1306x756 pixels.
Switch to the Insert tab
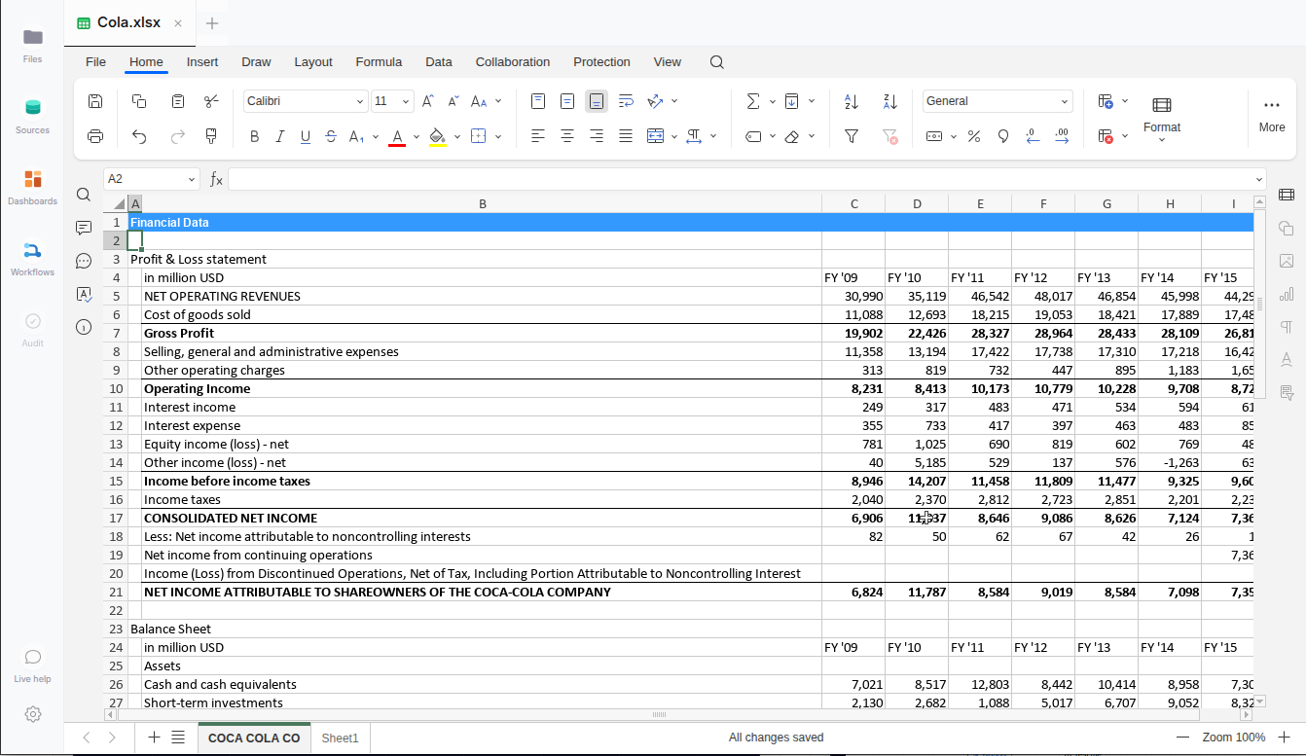tap(202, 62)
